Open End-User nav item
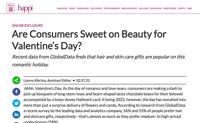Screen dimensions: 200x123 coord(144,8)
